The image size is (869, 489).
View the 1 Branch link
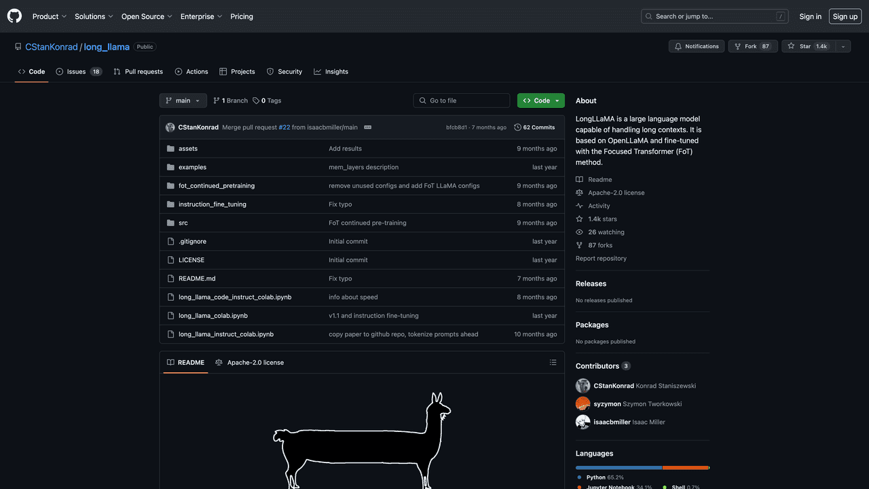tap(230, 101)
